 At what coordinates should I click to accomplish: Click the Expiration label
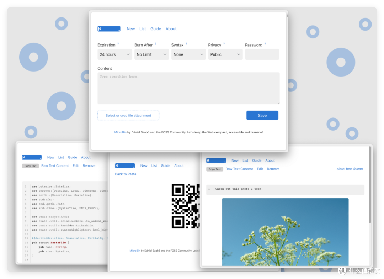pyautogui.click(x=106, y=45)
